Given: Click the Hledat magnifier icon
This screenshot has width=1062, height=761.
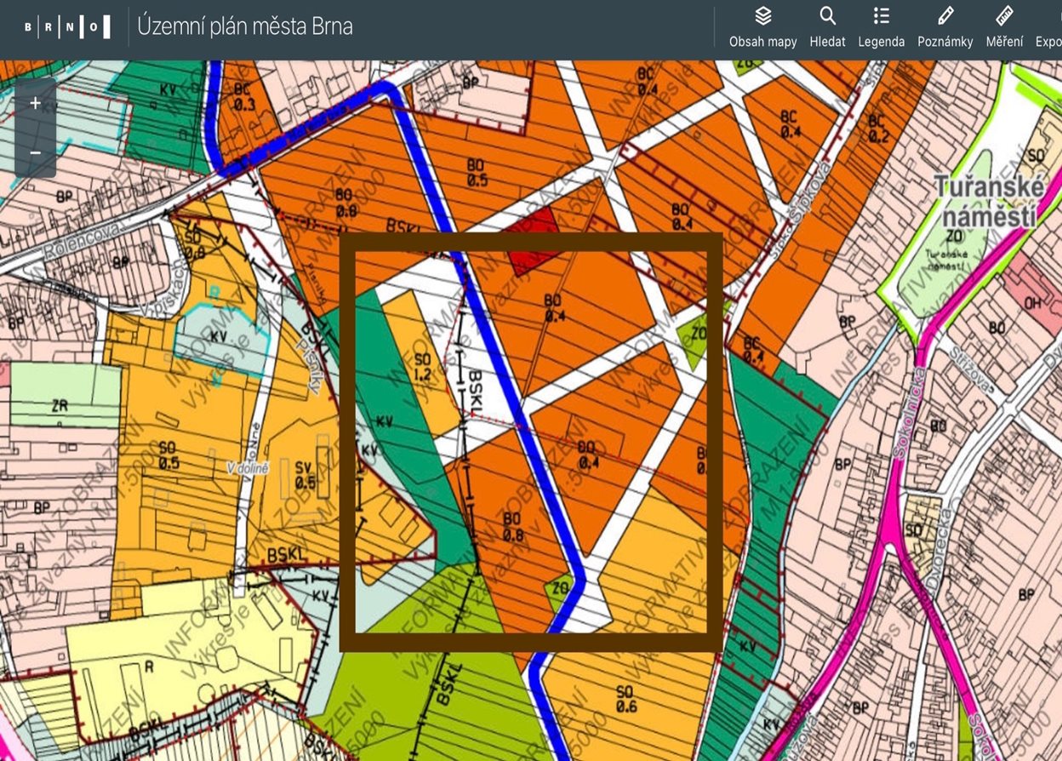Looking at the screenshot, I should pyautogui.click(x=827, y=16).
